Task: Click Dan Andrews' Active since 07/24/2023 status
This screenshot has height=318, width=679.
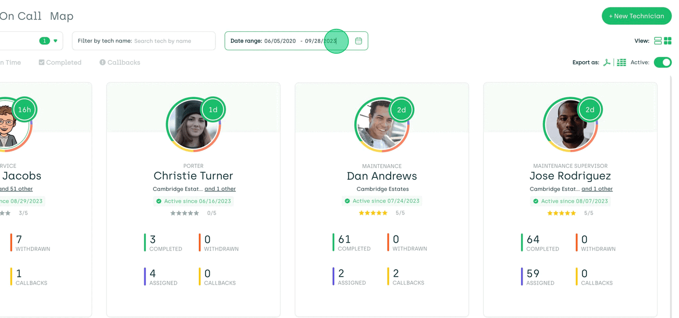Action: tap(382, 201)
